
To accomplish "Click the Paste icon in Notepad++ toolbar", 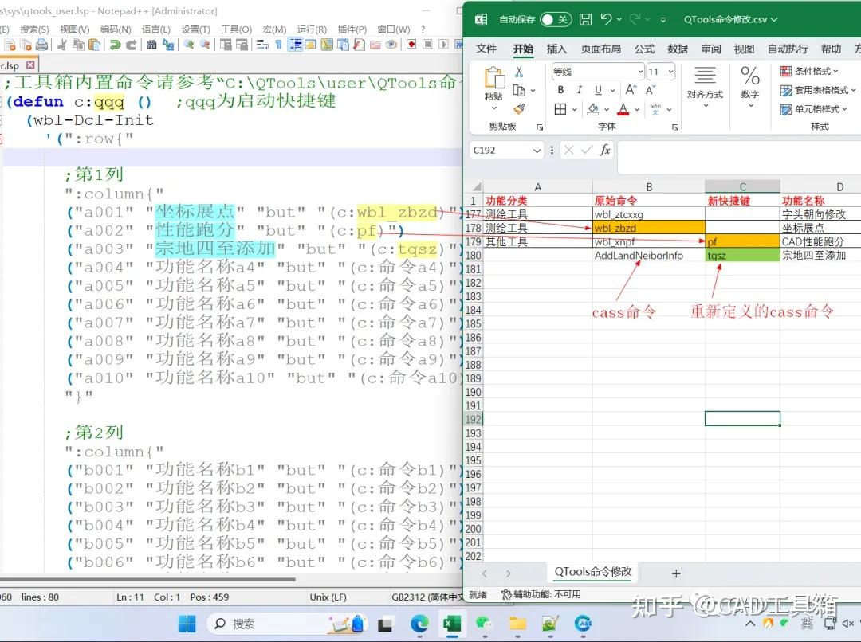I will click(x=93, y=46).
